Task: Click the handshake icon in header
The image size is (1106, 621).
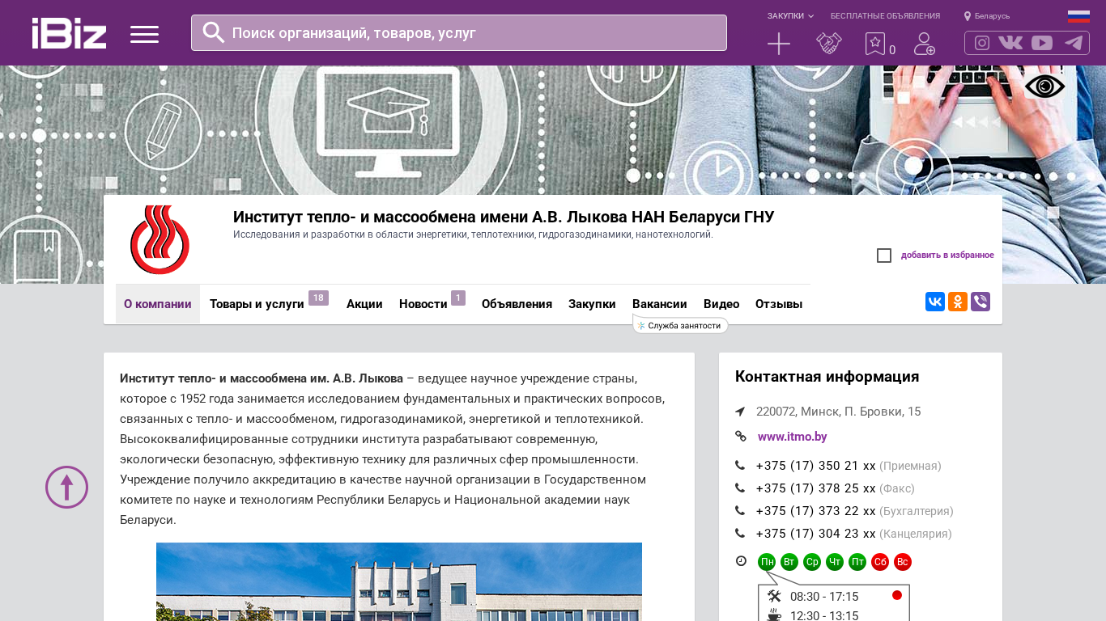Action: point(828,44)
